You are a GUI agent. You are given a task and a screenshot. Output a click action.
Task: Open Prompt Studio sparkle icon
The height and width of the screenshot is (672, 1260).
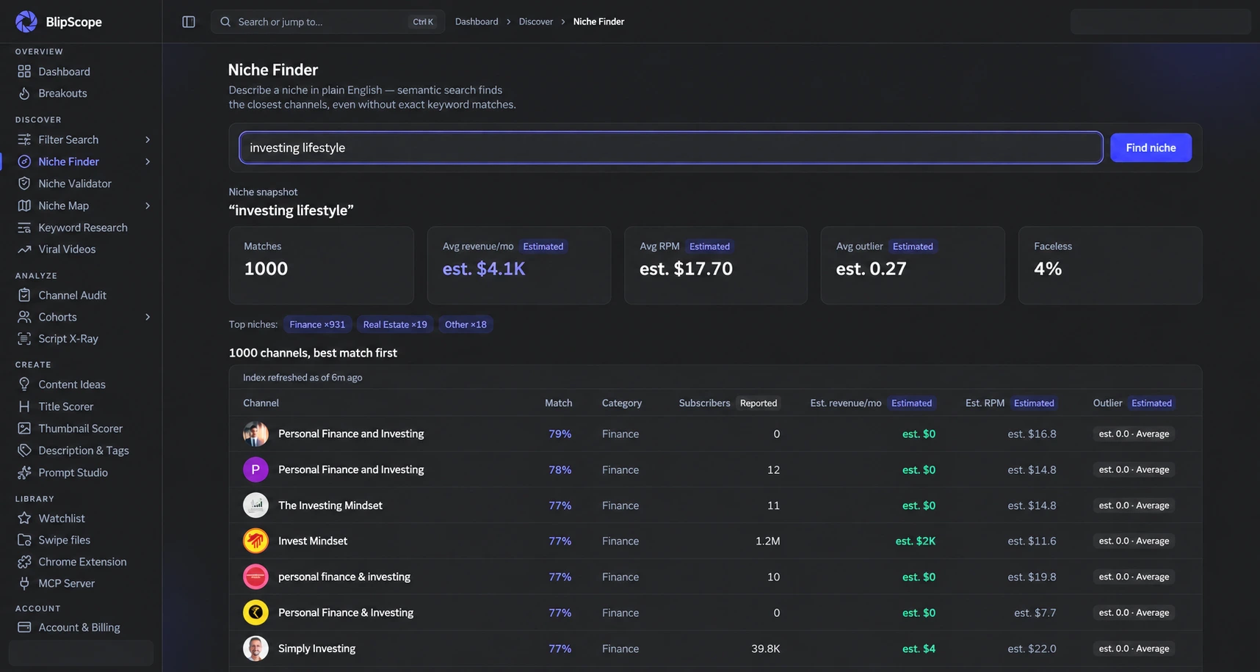tap(24, 472)
